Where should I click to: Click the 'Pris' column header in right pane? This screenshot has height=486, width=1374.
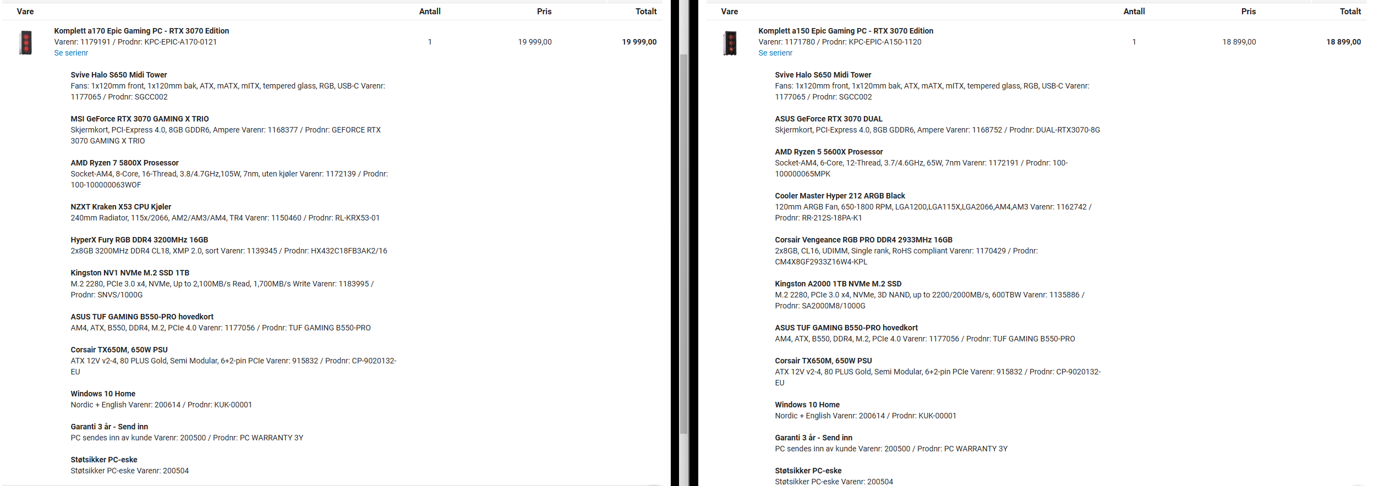click(1249, 12)
